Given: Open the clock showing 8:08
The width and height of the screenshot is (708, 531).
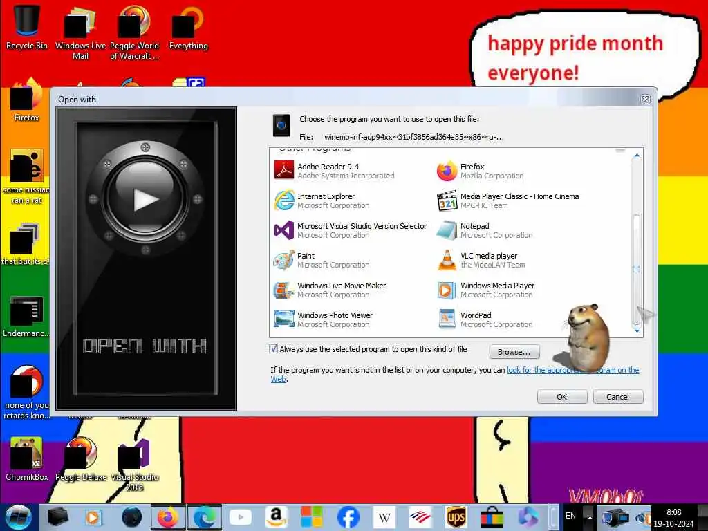Looking at the screenshot, I should (x=673, y=518).
